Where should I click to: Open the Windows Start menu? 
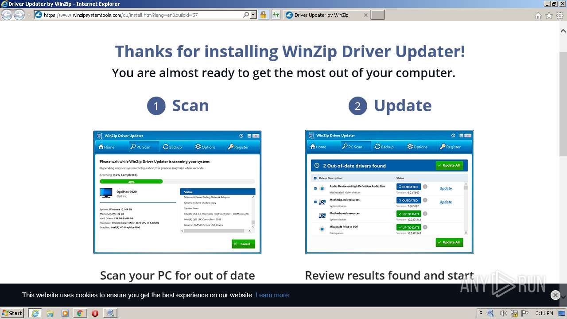12,313
